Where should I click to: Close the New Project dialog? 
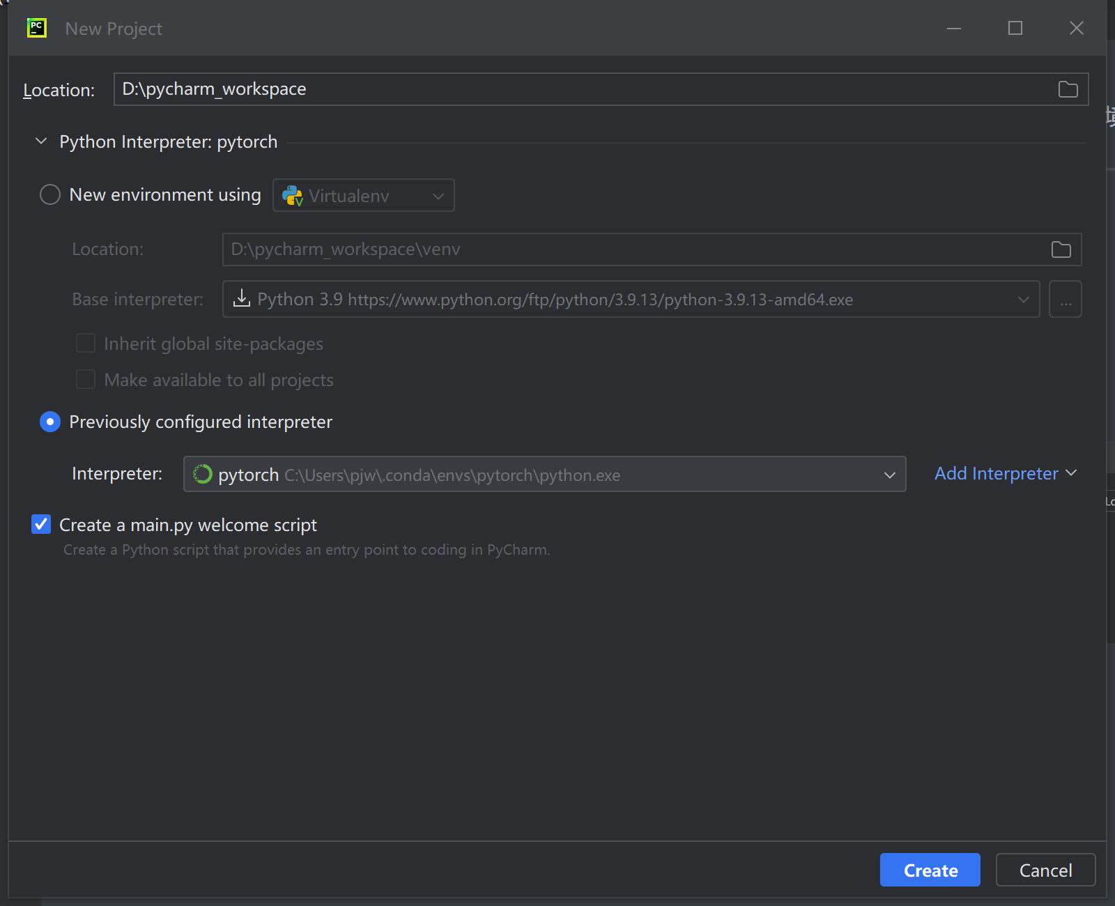pos(1077,28)
